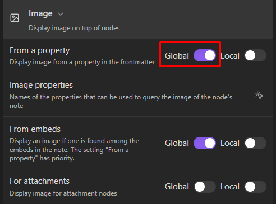Click the Local label in From embeds row
The height and width of the screenshot is (204, 276).
(230, 143)
